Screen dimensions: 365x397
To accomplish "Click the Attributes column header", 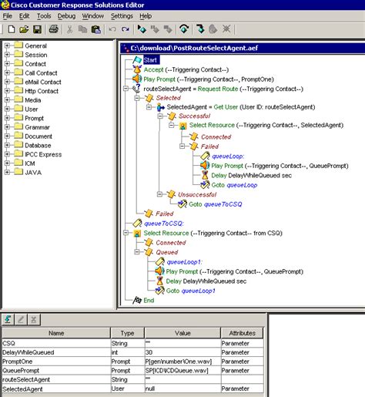I will coord(243,333).
